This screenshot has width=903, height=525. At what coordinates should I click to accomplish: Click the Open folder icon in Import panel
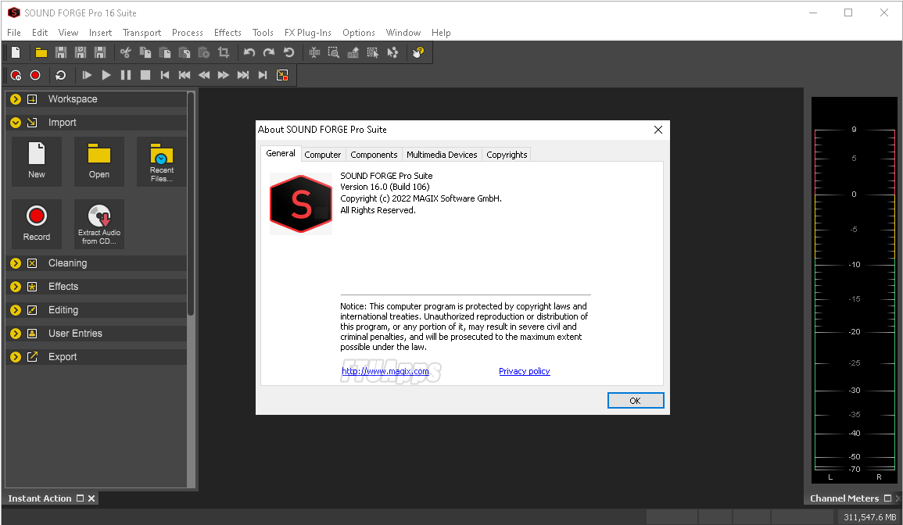point(99,161)
